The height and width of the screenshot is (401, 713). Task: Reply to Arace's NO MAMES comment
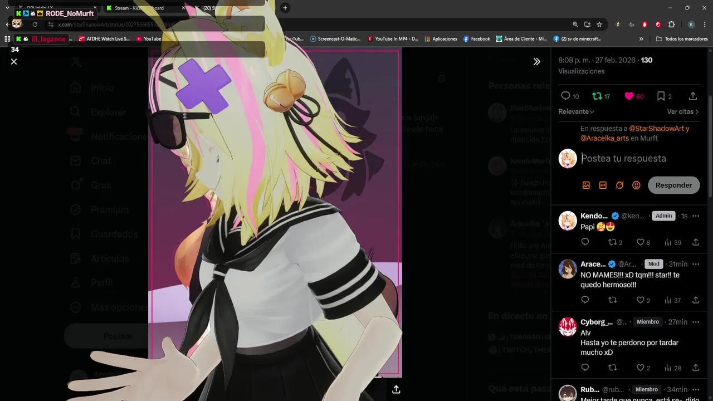pyautogui.click(x=585, y=300)
